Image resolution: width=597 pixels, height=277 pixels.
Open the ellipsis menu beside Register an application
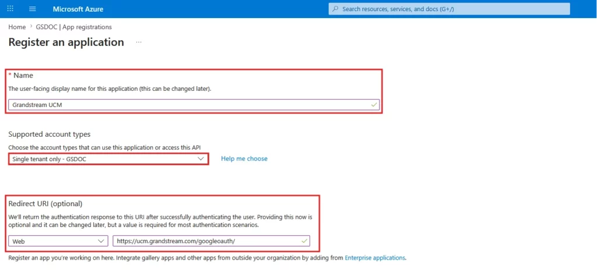[x=139, y=42]
